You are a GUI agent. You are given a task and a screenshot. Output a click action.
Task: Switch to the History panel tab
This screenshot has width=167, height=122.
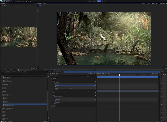pos(20,72)
